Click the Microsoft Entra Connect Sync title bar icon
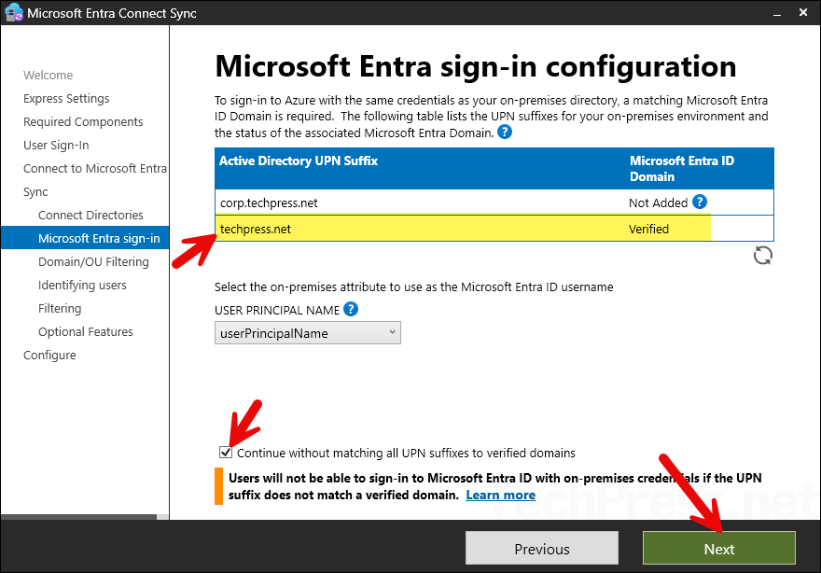Viewport: 821px width, 573px height. click(x=14, y=12)
